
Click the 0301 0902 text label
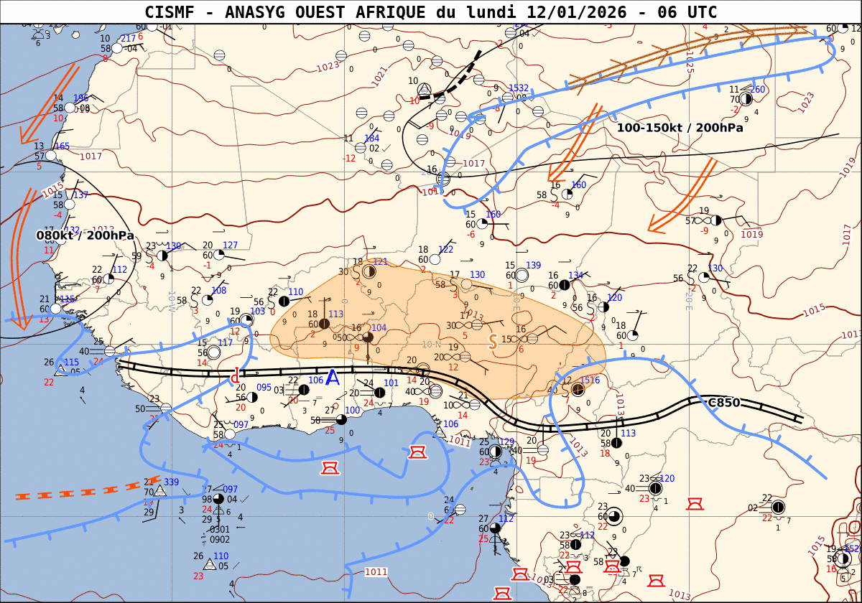point(220,535)
